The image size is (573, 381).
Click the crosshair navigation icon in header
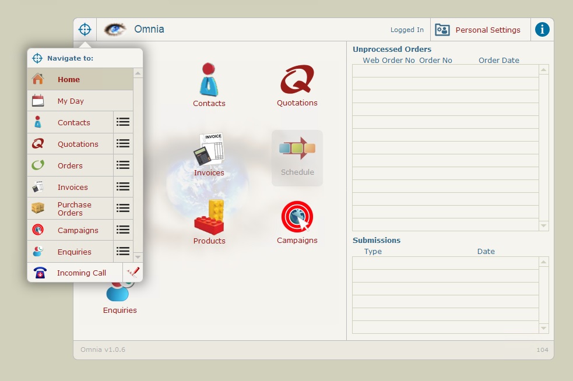pyautogui.click(x=85, y=29)
